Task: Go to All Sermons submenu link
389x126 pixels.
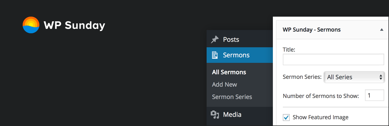Action: (x=229, y=72)
